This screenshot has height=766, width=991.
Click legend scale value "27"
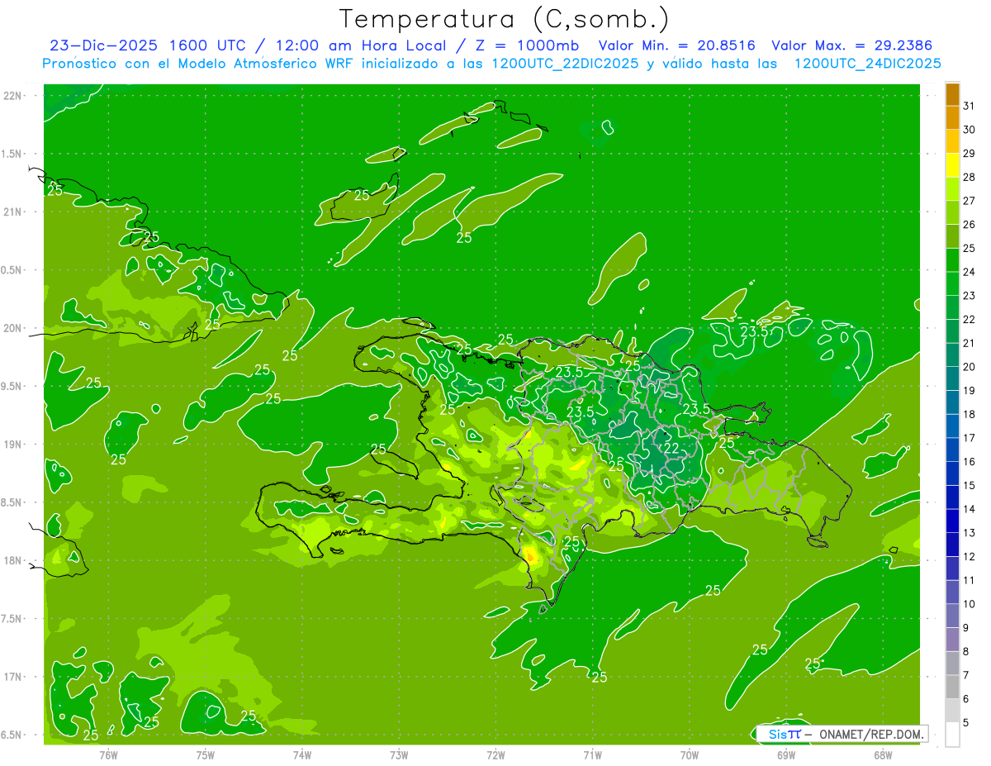coord(970,201)
